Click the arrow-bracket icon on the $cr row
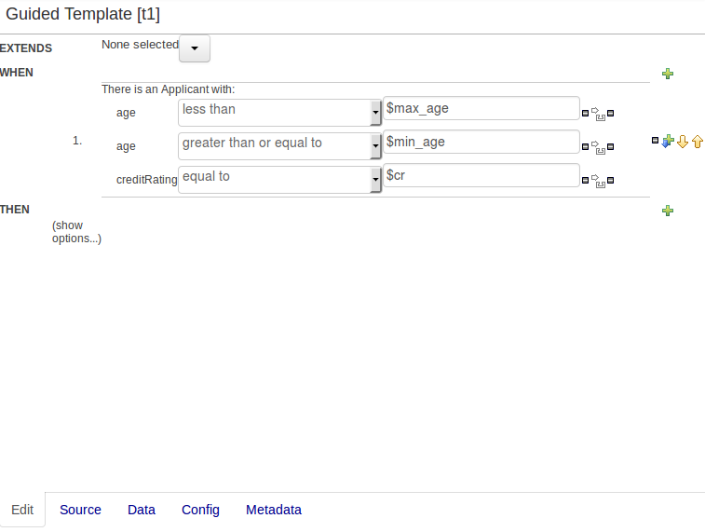The image size is (705, 532). (599, 182)
